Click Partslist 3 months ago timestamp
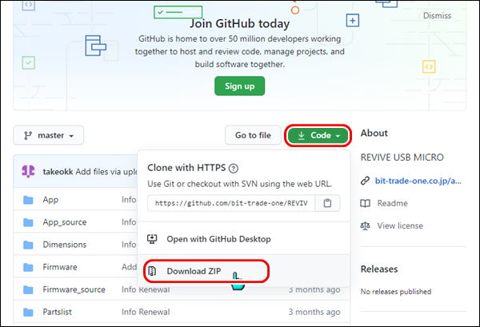The height and width of the screenshot is (327, 480). [x=314, y=312]
